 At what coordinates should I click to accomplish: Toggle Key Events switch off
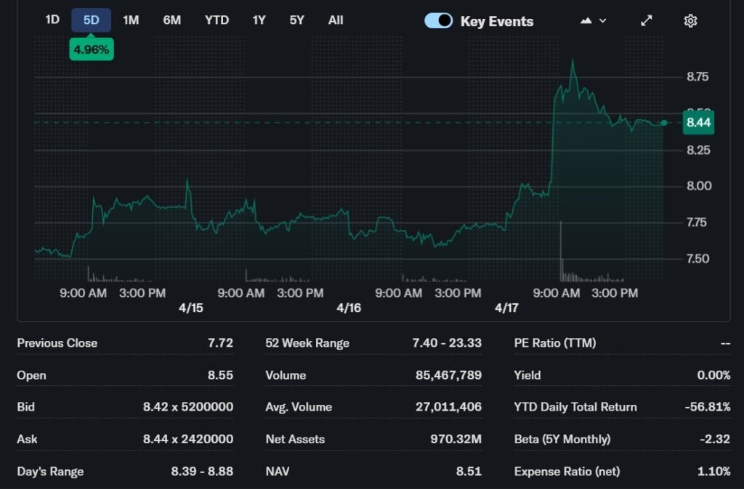coord(439,21)
